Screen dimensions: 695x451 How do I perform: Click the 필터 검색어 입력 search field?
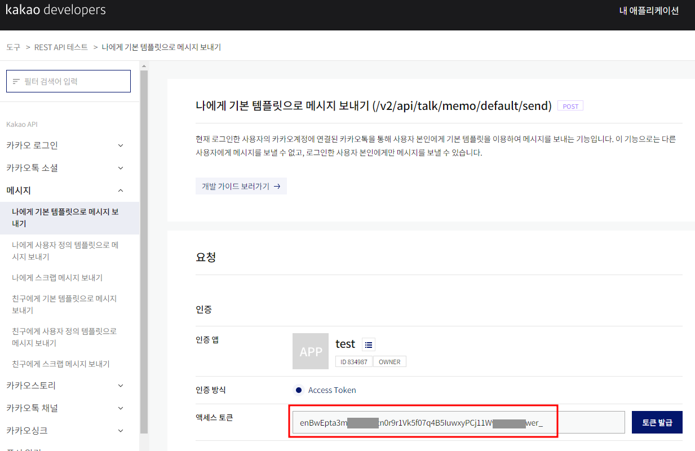point(68,81)
